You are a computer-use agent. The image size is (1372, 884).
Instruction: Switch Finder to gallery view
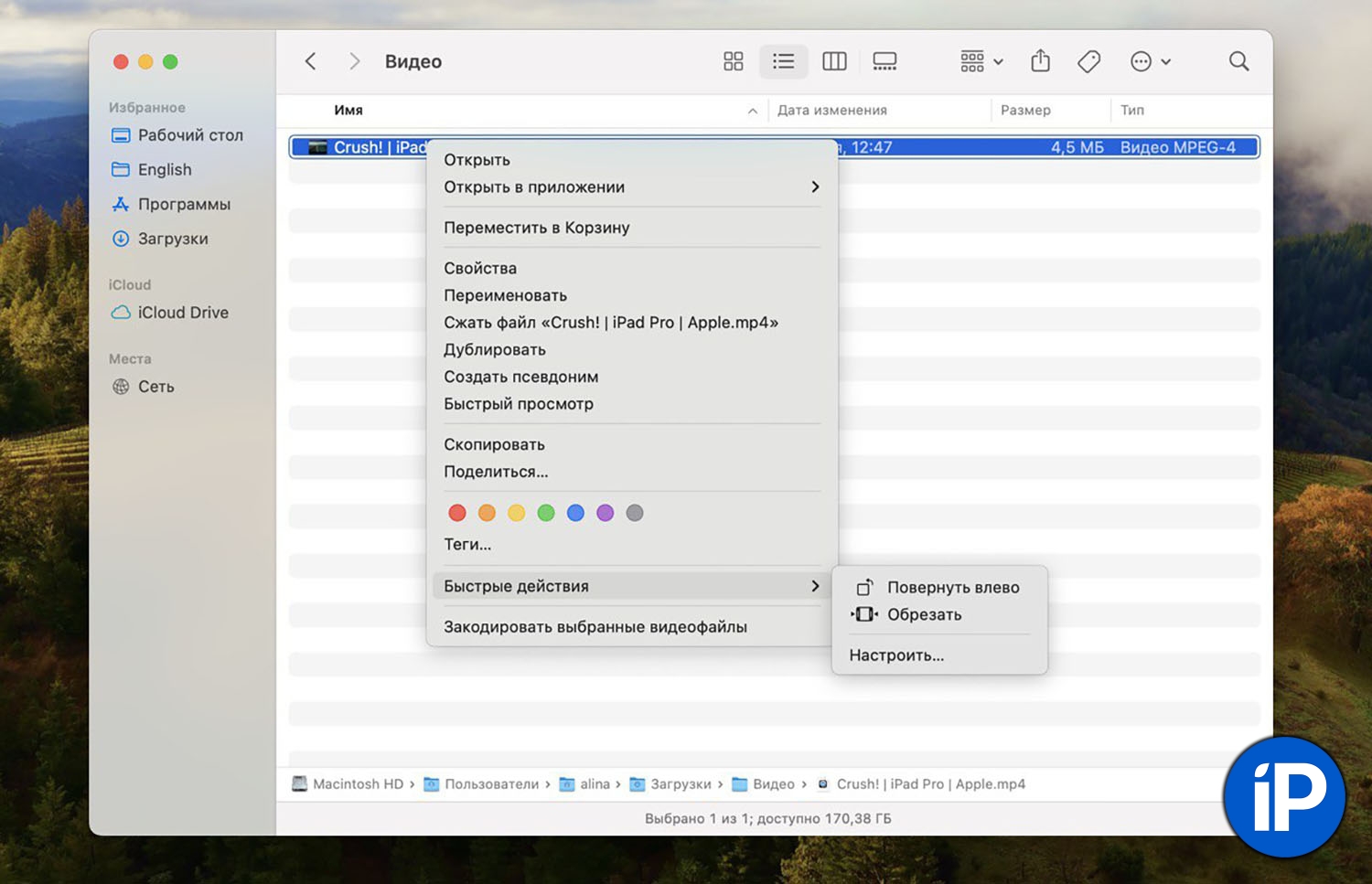click(x=884, y=61)
